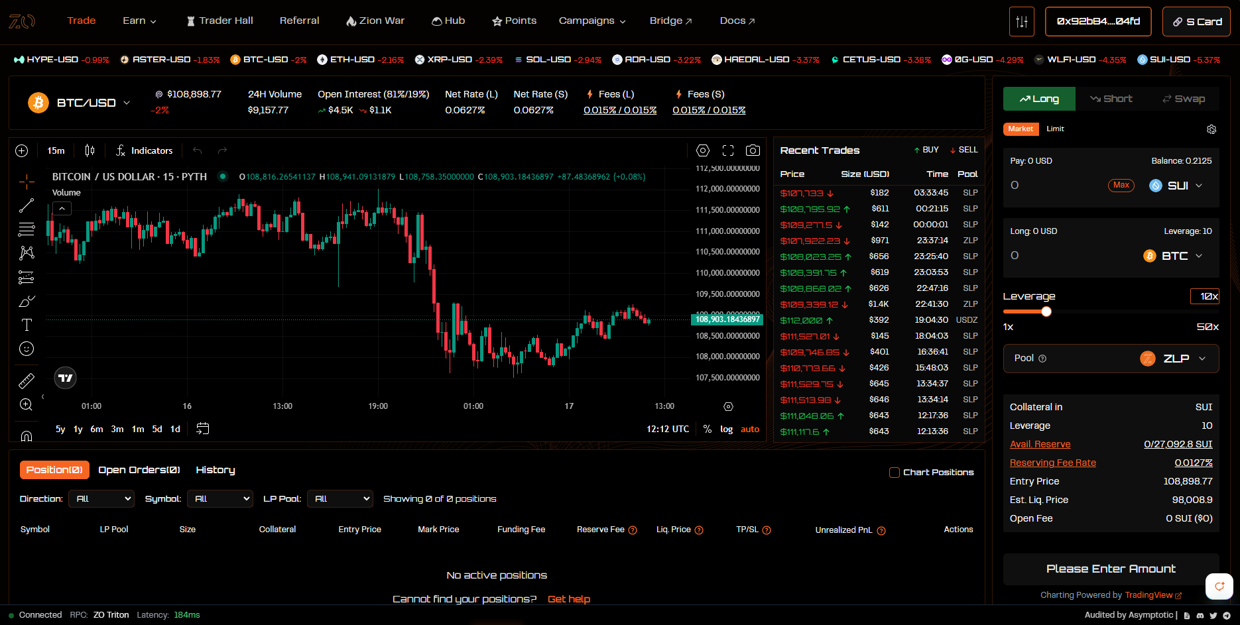Switch to Limit order mode
The width and height of the screenshot is (1240, 625).
coord(1055,129)
